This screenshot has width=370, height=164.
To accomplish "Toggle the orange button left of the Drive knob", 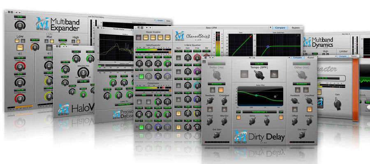I will click(x=239, y=117).
